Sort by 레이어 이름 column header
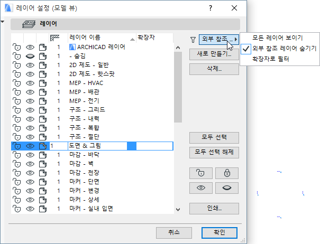Image resolution: width=320 pixels, height=244 pixels. (x=102, y=37)
